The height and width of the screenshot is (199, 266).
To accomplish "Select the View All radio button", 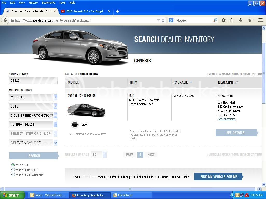I will coord(13,165).
